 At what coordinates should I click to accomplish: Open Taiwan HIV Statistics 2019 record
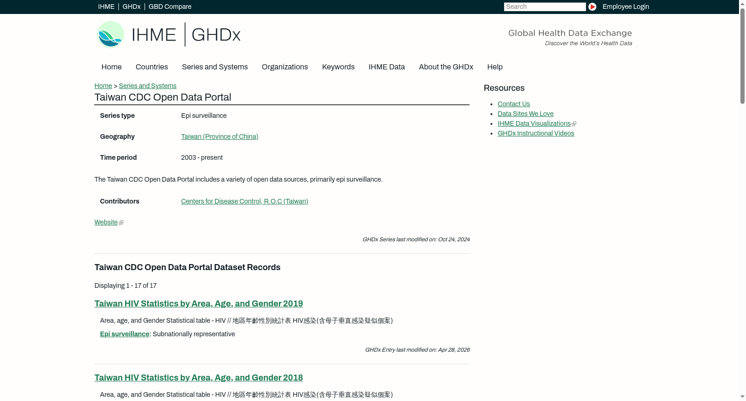pos(199,304)
